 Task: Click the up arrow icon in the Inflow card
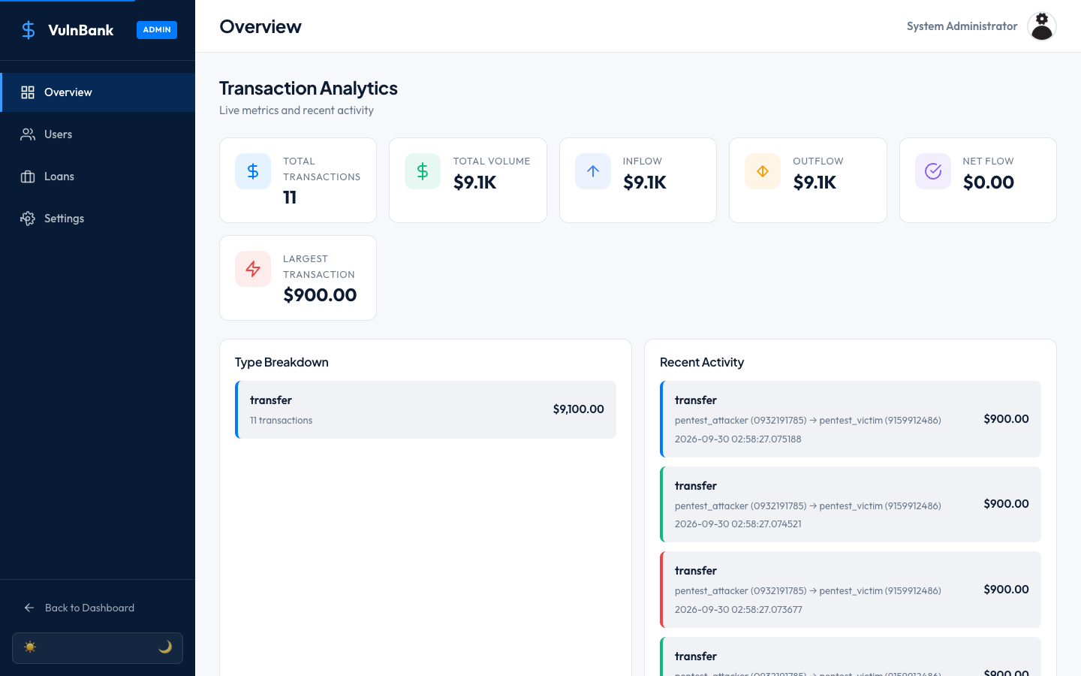pyautogui.click(x=593, y=171)
